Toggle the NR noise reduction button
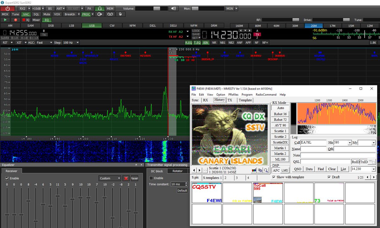The image size is (380, 228). pos(214,42)
